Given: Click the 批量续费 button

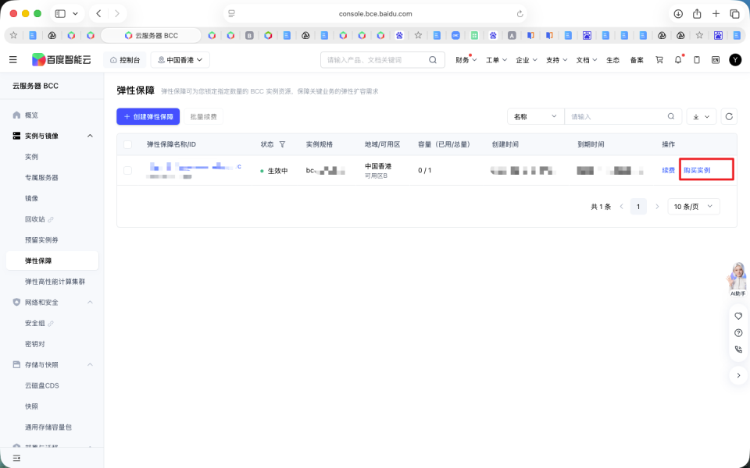Looking at the screenshot, I should [203, 116].
